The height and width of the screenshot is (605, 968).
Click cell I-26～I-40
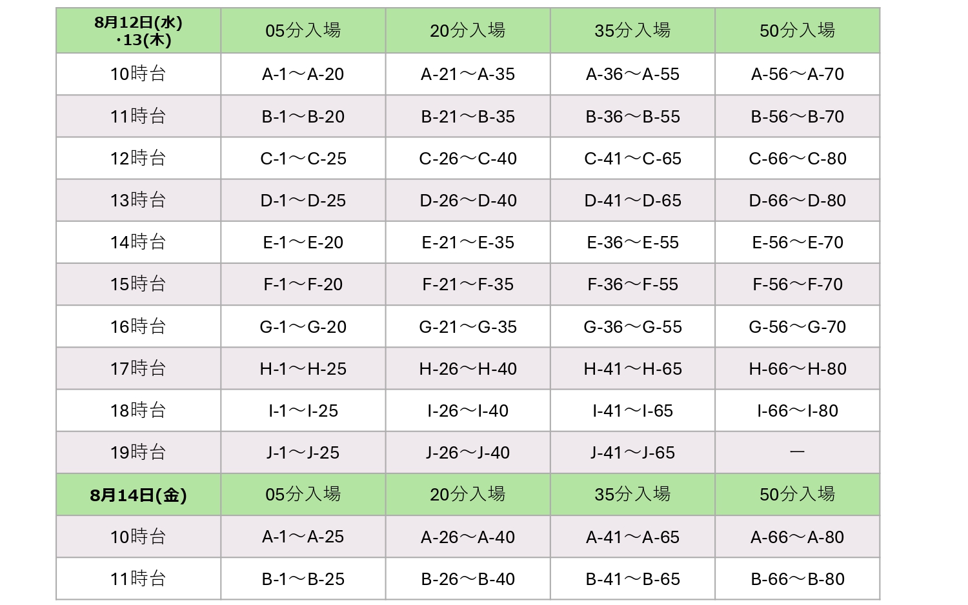click(468, 410)
